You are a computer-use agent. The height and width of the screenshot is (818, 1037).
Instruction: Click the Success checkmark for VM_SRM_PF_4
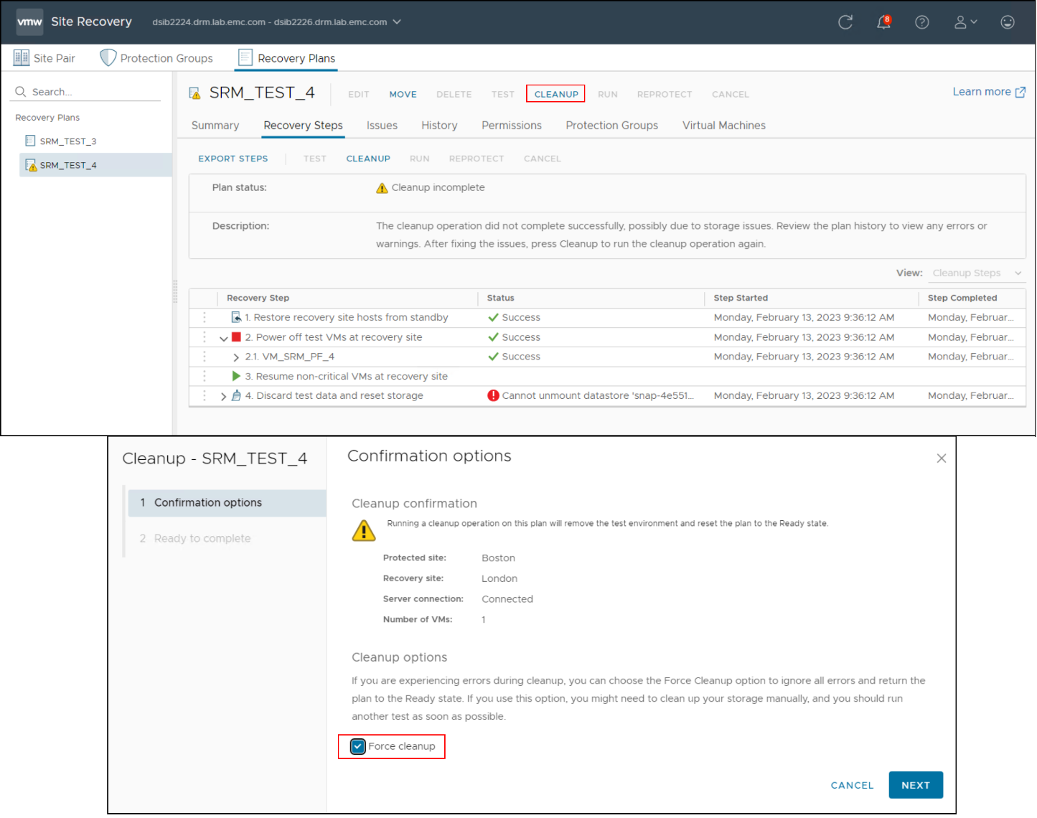click(x=493, y=357)
